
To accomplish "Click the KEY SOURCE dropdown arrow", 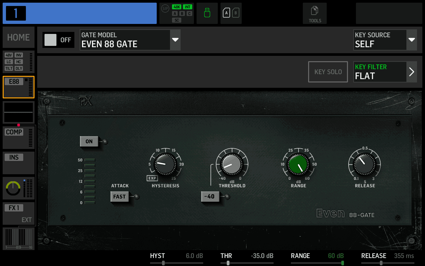I will 412,40.
